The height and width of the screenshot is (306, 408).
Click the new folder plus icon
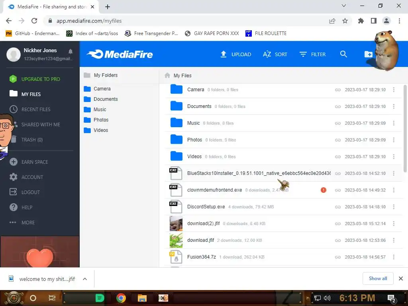click(369, 54)
